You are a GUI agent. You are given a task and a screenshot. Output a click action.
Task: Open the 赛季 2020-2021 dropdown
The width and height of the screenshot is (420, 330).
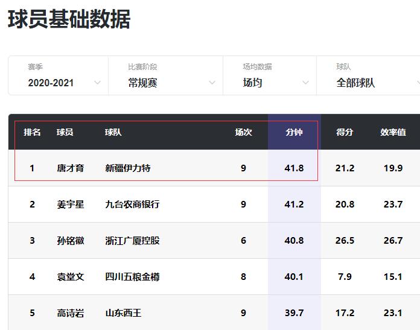[x=59, y=75]
